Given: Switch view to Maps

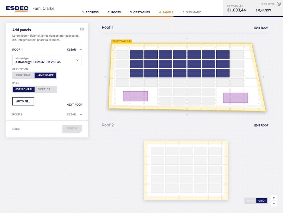Looking at the screenshot, I should point(250,201).
